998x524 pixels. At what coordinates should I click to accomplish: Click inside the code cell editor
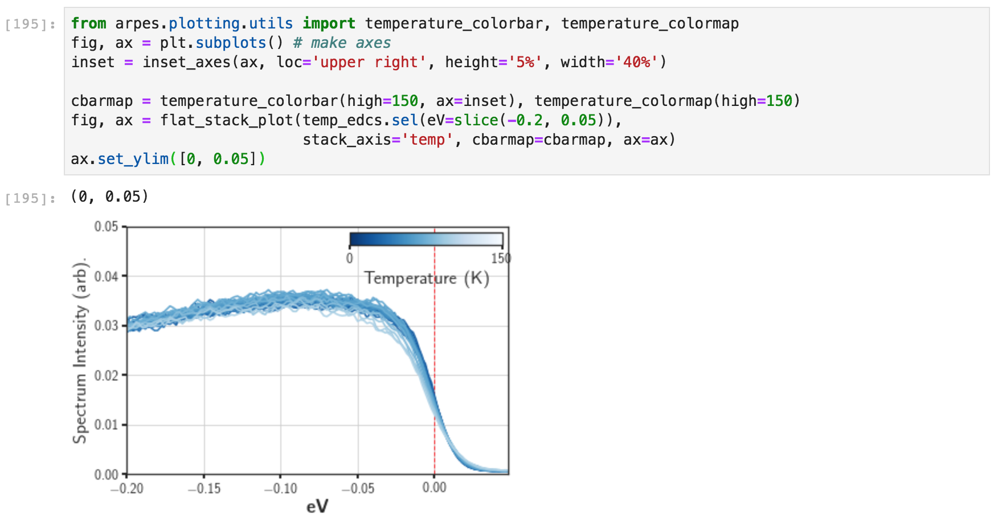pos(526,91)
